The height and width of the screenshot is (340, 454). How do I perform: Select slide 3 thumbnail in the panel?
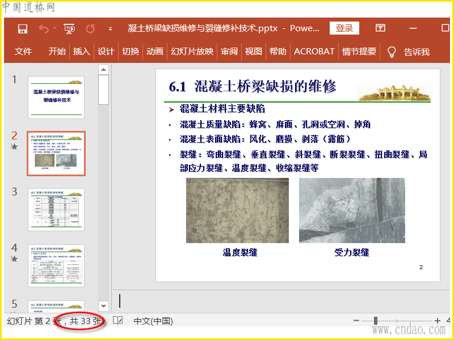[56, 209]
